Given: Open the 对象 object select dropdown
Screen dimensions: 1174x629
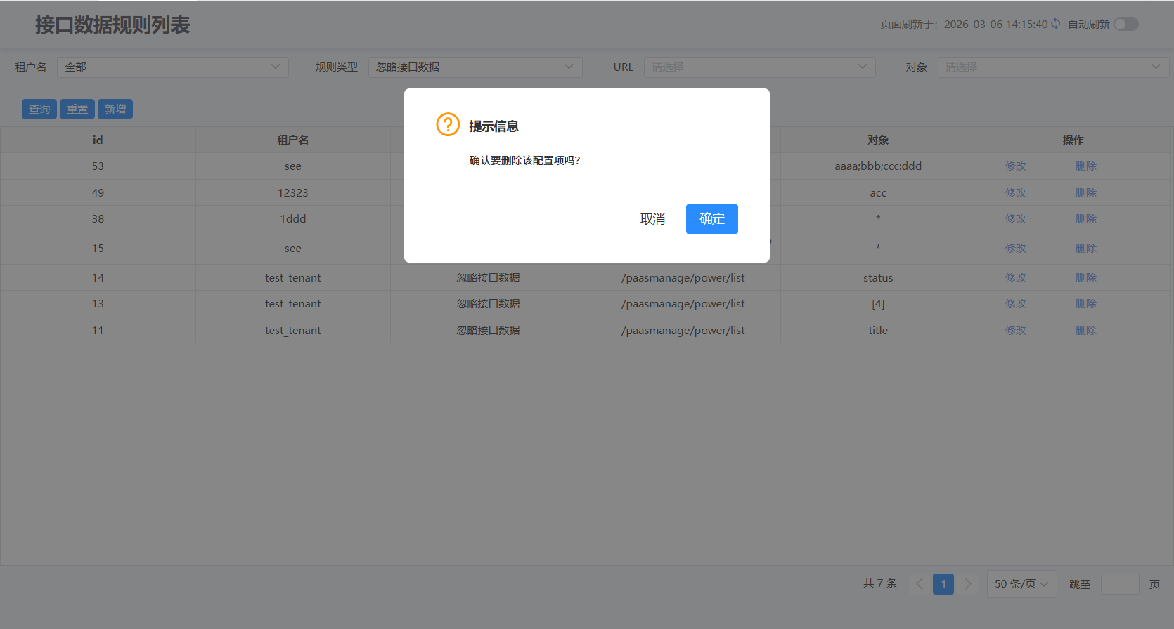Looking at the screenshot, I should click(x=1052, y=67).
